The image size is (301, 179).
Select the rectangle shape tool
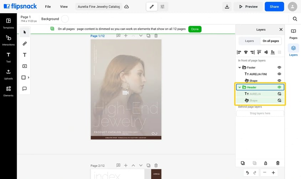(24, 78)
